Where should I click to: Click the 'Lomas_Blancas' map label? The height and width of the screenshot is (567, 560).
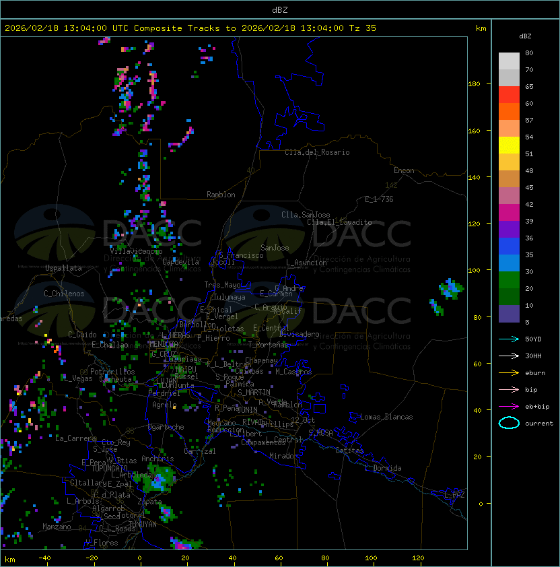point(386,417)
